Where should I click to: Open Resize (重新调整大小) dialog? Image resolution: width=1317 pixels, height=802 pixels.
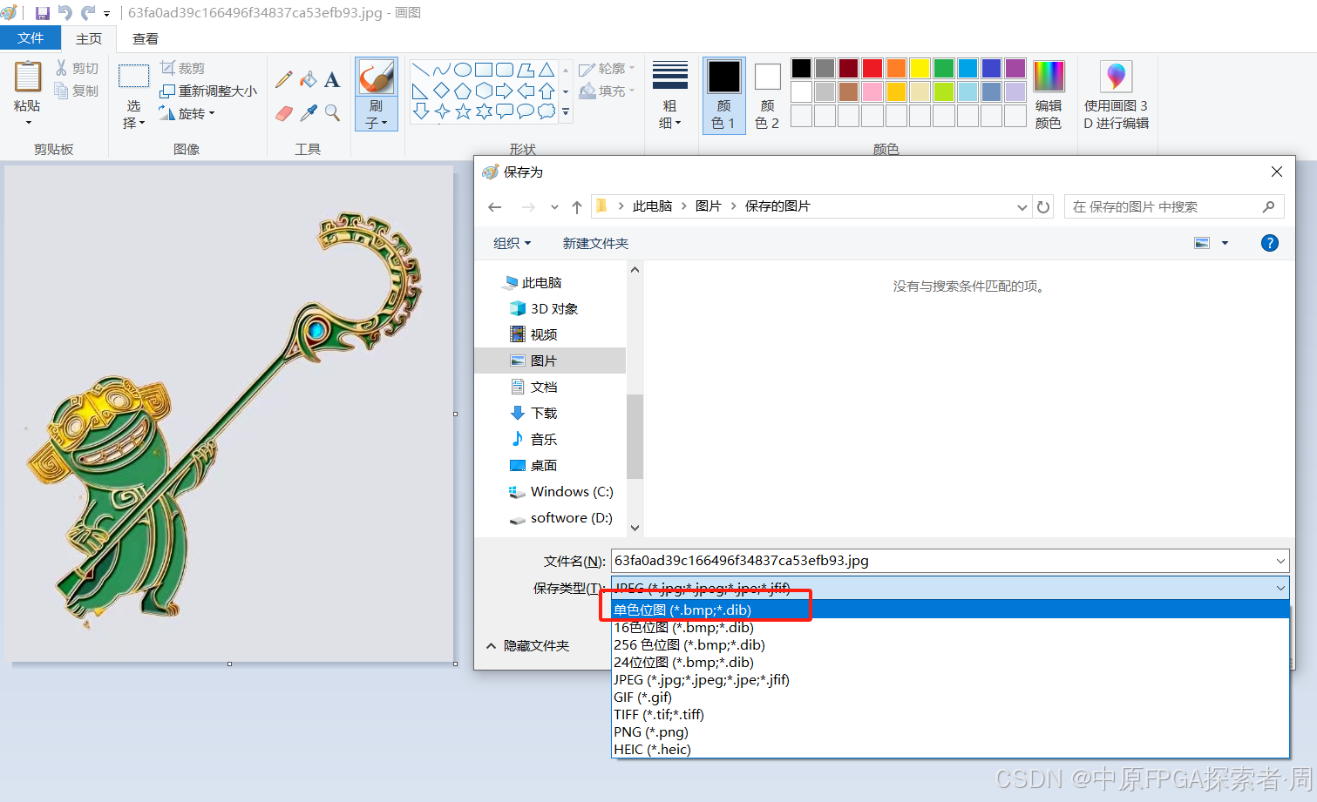click(208, 91)
